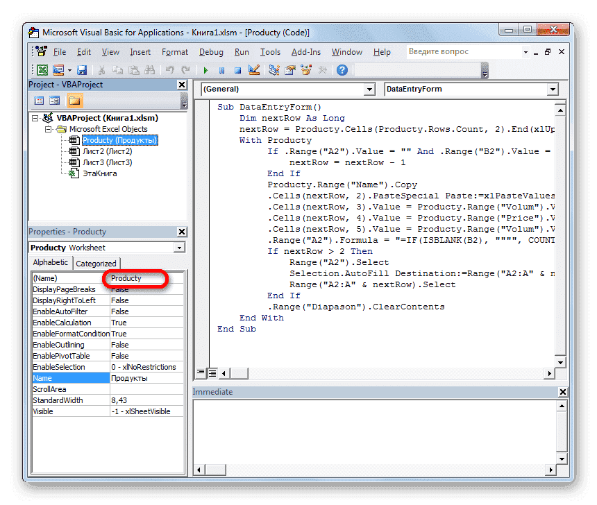
Task: Save the project with the floppy disk icon
Action: [82, 70]
